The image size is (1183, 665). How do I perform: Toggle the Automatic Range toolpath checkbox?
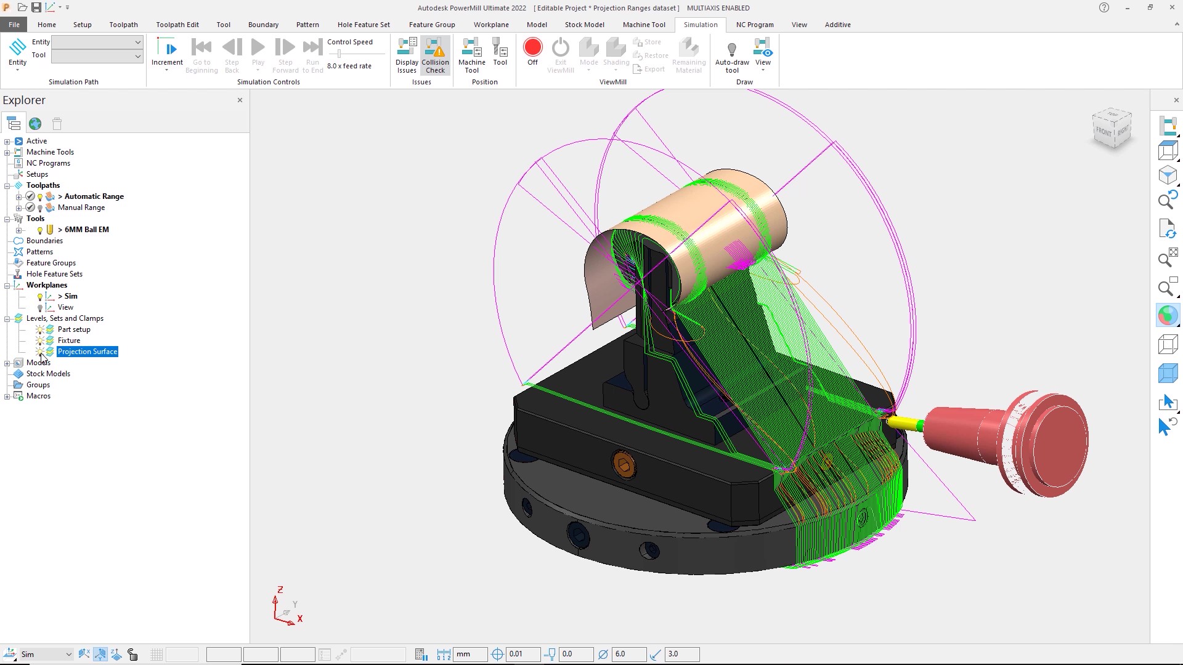[x=30, y=196]
